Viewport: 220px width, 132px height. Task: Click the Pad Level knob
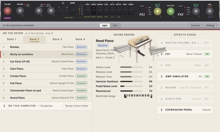pyautogui.click(x=210, y=11)
